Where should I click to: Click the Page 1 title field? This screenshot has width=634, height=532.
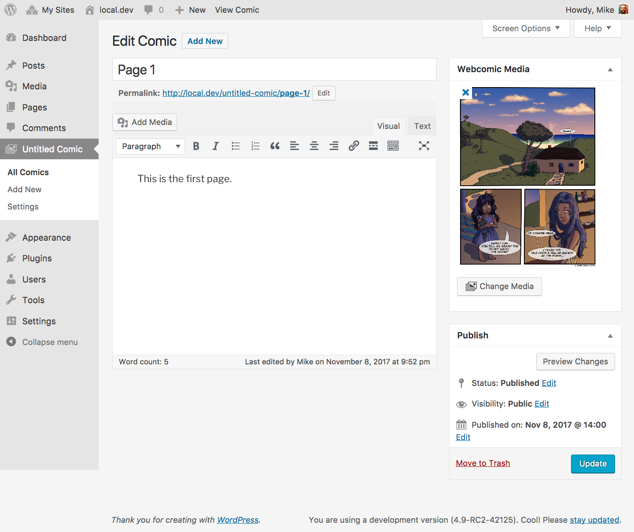[274, 70]
